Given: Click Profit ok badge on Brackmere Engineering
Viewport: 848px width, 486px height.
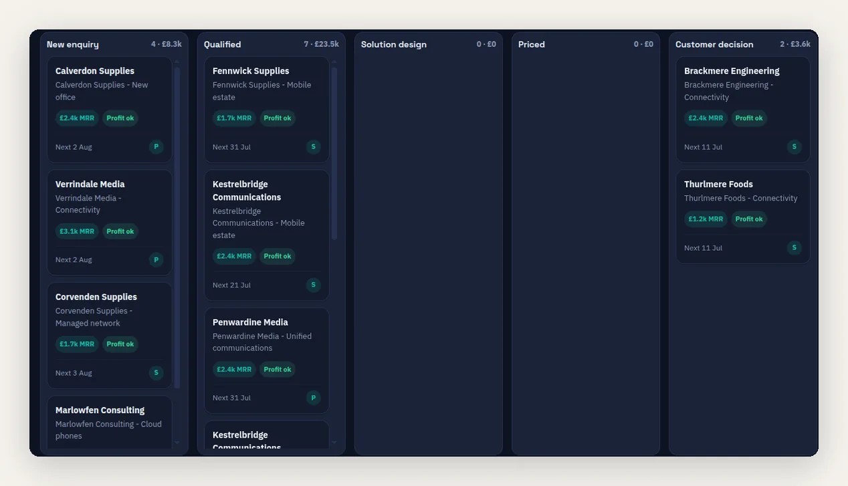Looking at the screenshot, I should [749, 118].
